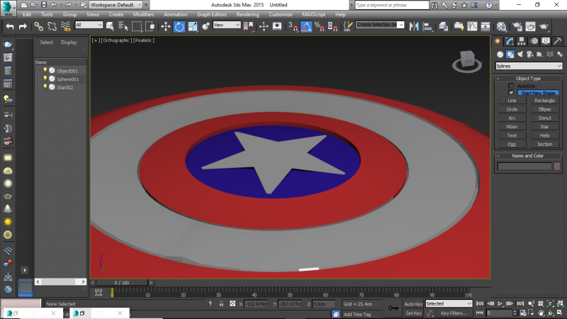The height and width of the screenshot is (319, 567).
Task: Open the Create Selection Set dropdown
Action: (x=380, y=25)
